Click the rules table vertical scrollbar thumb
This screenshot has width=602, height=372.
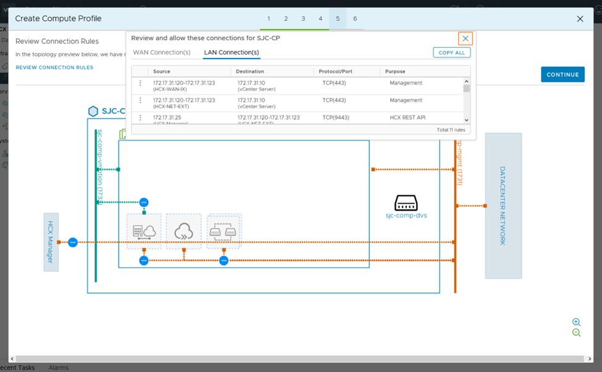[x=467, y=89]
